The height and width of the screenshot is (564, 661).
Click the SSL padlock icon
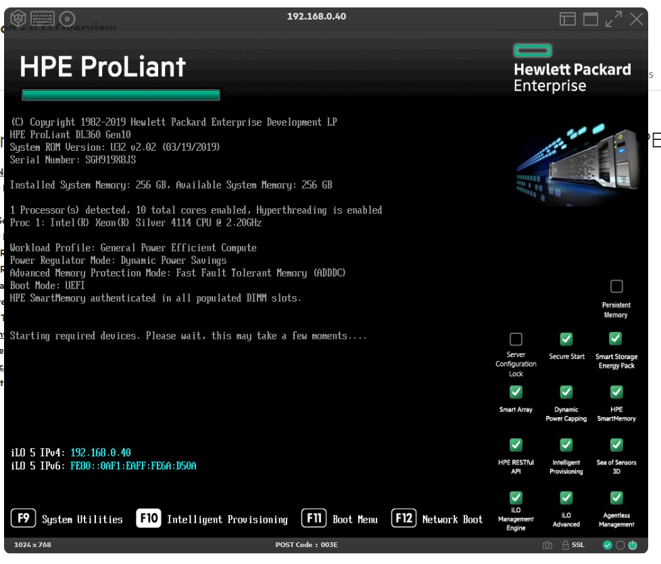click(564, 545)
